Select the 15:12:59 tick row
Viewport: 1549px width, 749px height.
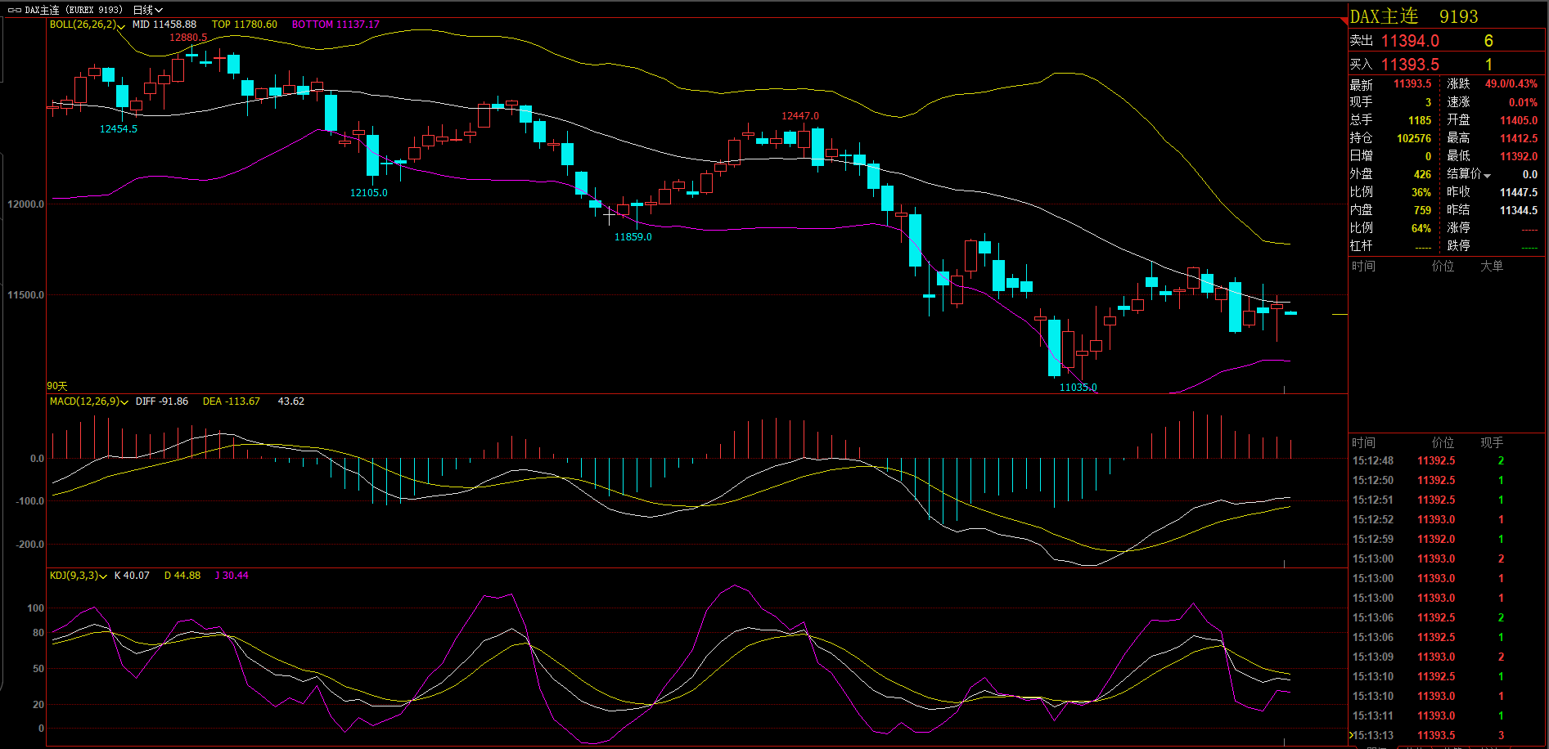pos(1446,540)
